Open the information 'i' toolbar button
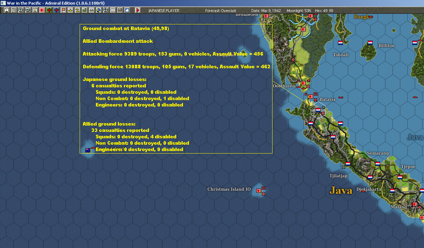 pyautogui.click(x=35, y=10)
